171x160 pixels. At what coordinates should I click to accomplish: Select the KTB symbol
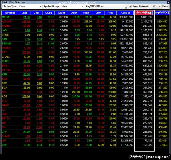[x=4, y=75]
